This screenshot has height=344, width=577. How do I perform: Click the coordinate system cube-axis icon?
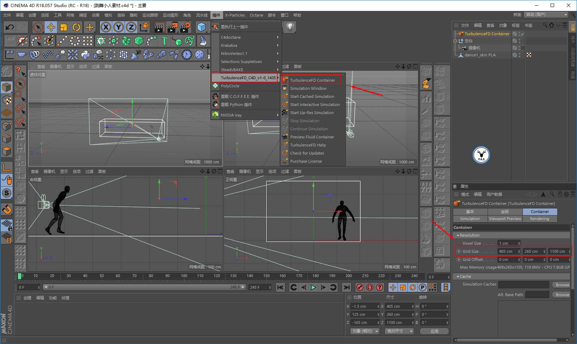pos(144,27)
